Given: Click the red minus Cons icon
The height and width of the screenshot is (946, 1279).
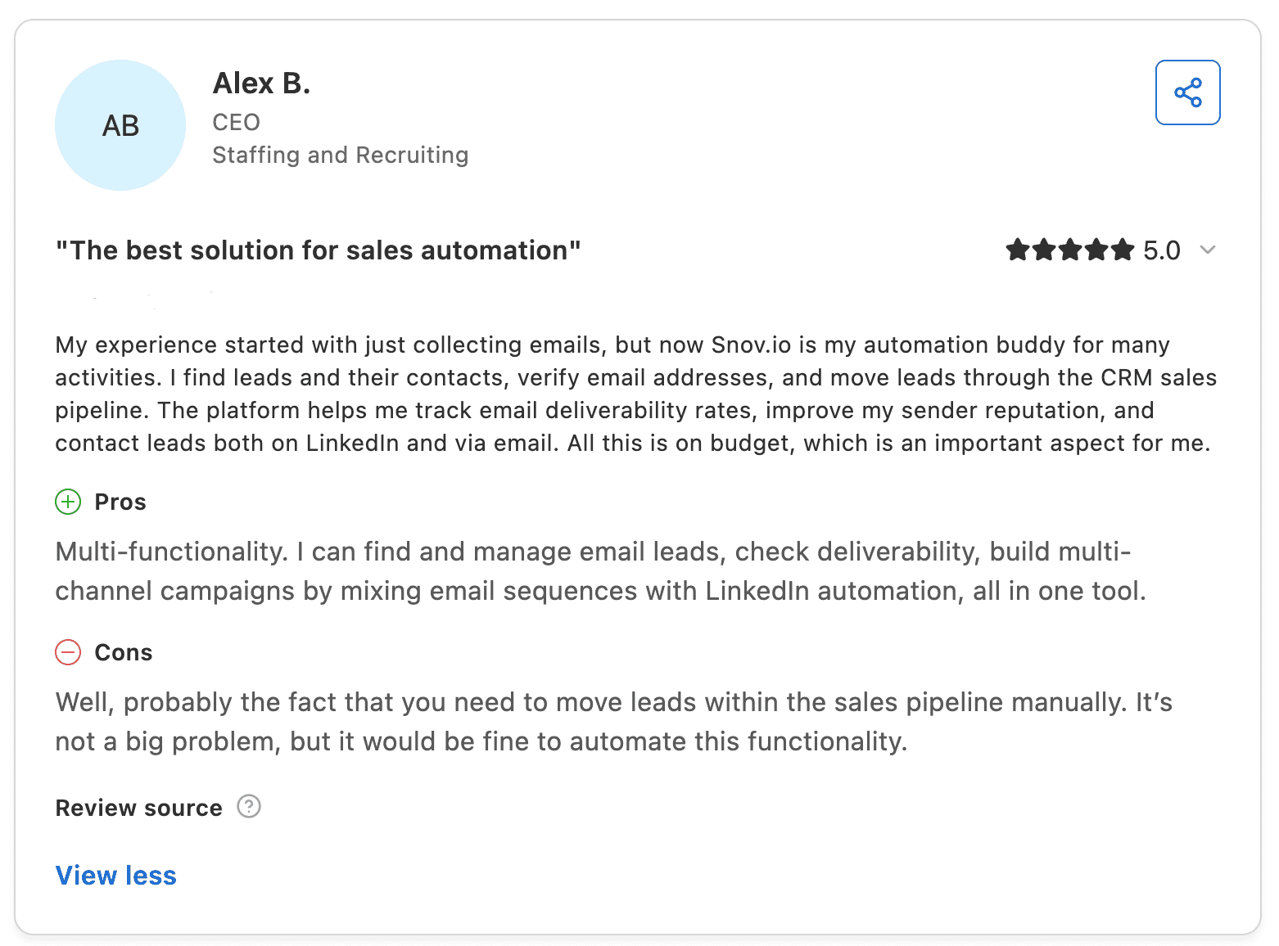Looking at the screenshot, I should pos(68,652).
